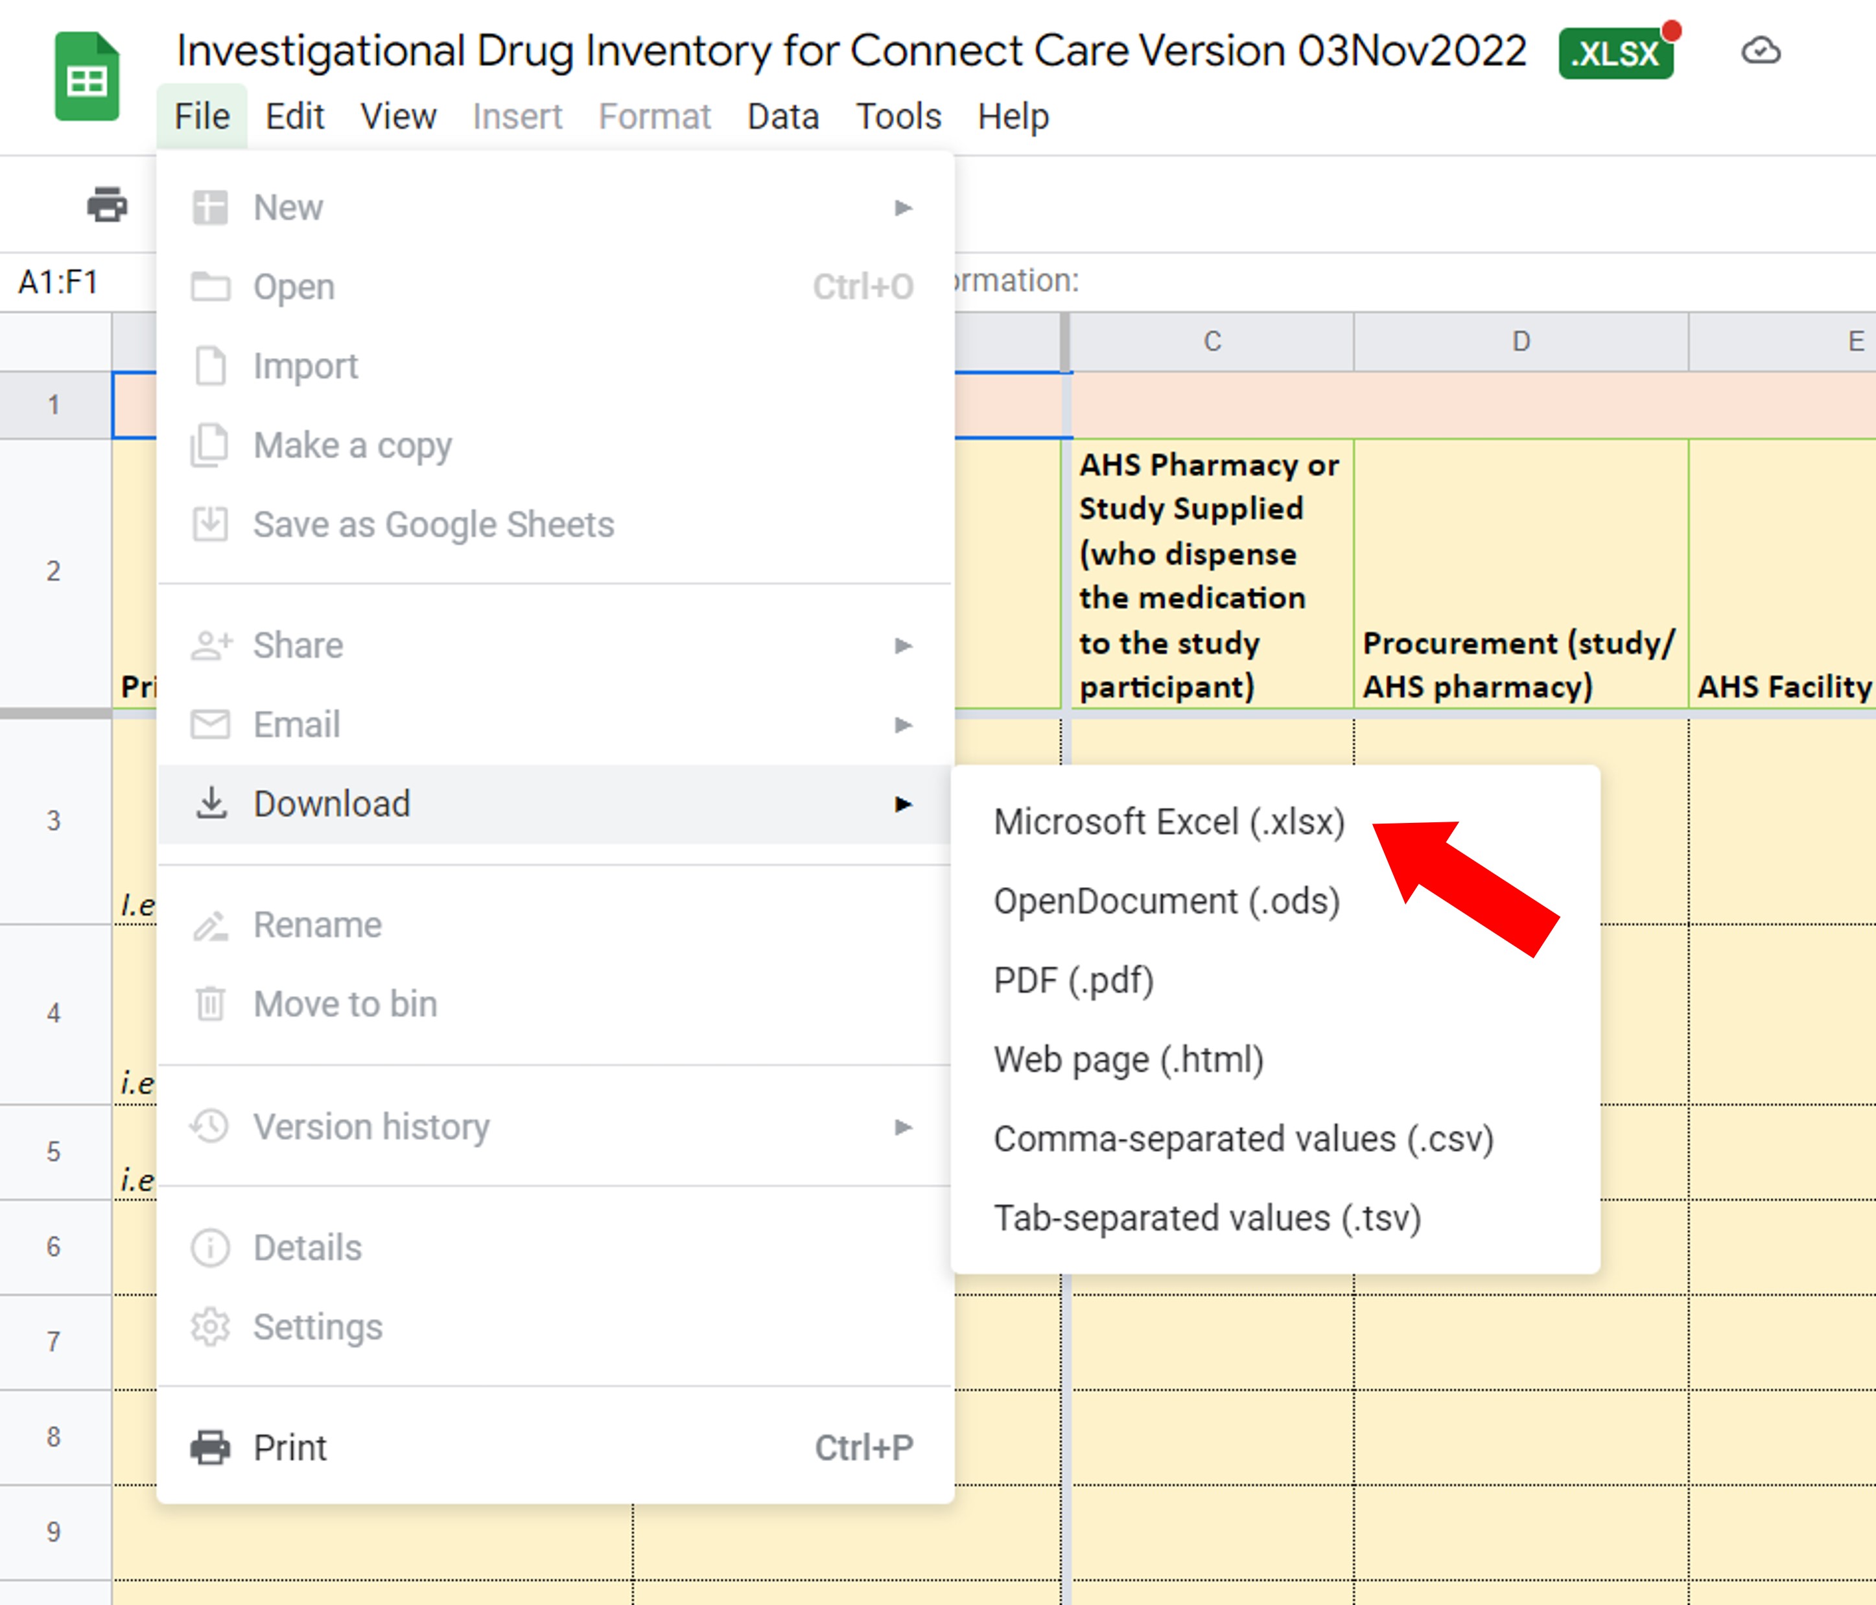Screen dimensions: 1876x1605
Task: Select column D header
Action: (x=1521, y=342)
